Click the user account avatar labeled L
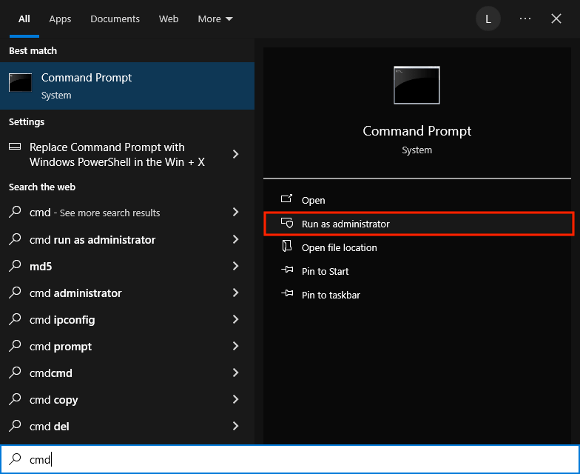Image resolution: width=580 pixels, height=474 pixels. pos(488,19)
